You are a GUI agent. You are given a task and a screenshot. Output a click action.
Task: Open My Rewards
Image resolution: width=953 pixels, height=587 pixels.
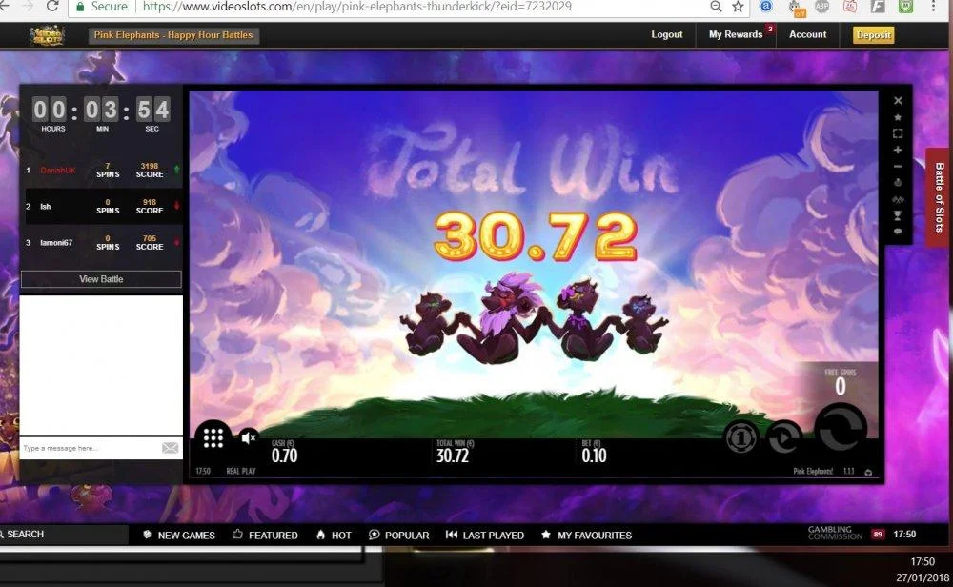click(x=736, y=34)
